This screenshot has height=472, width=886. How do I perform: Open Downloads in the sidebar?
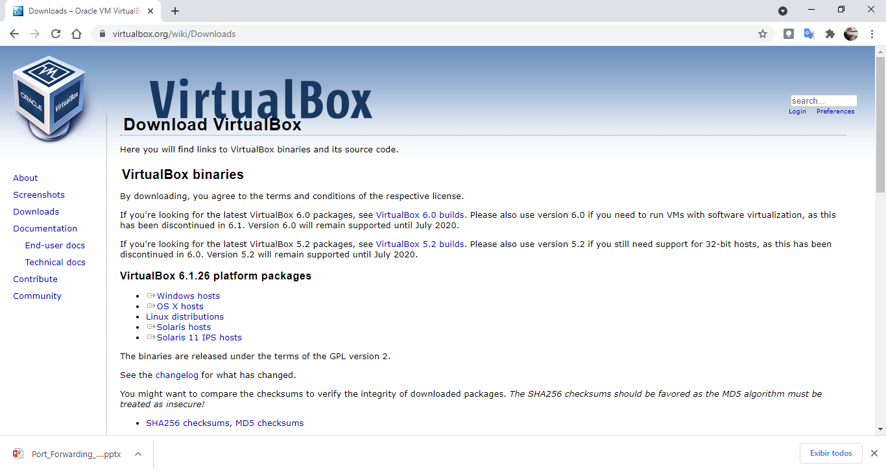[36, 211]
